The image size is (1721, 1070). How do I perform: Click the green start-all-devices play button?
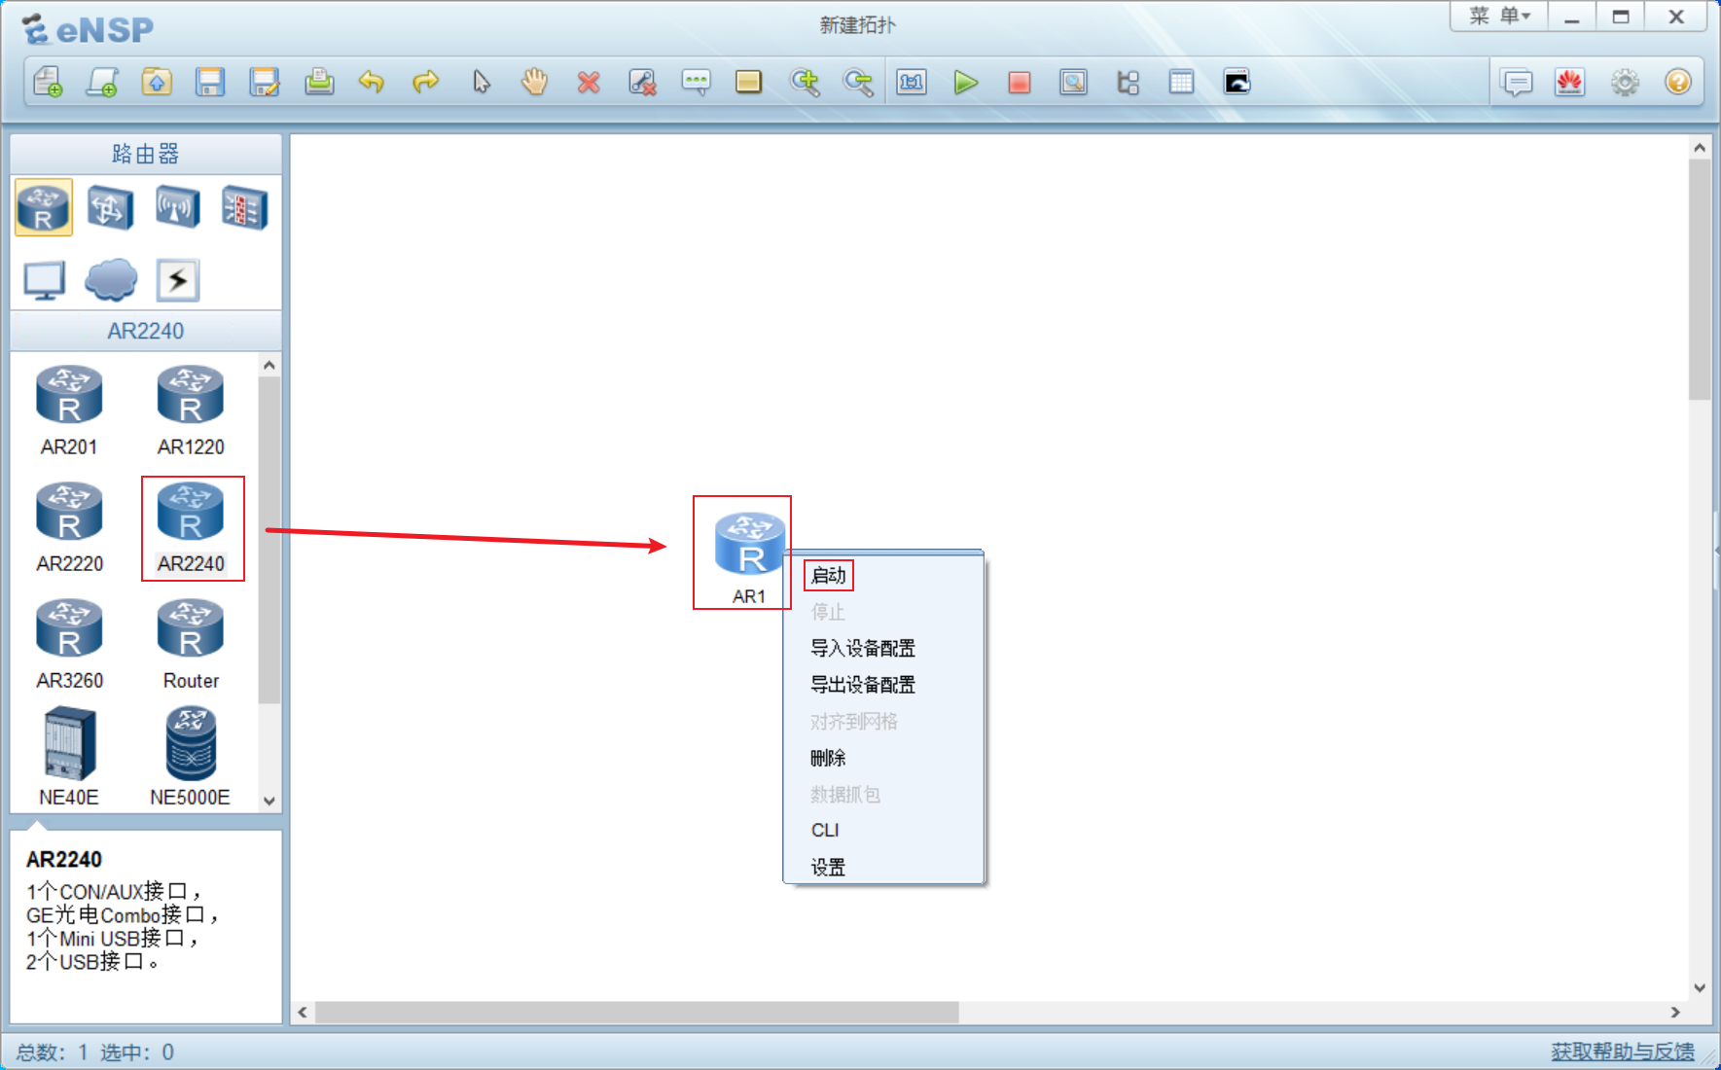point(965,83)
